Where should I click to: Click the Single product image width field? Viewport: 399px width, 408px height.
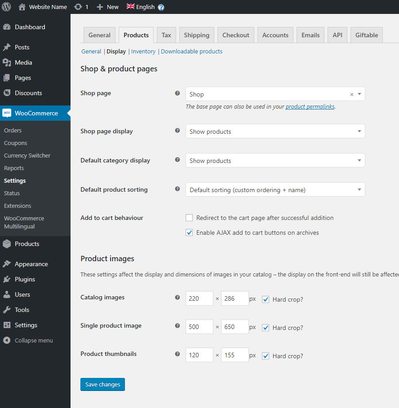coord(199,327)
